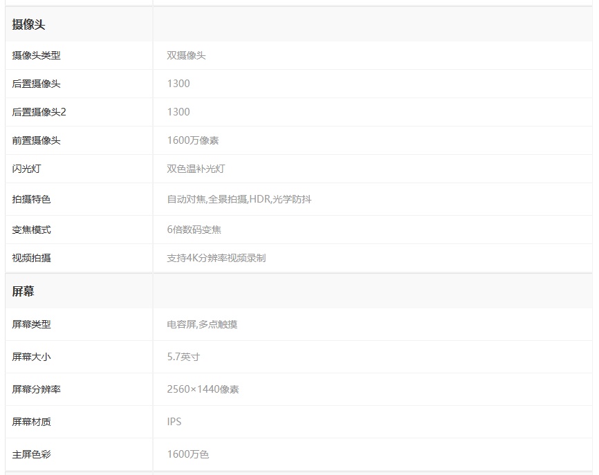Screen dimensions: 599x475
Task: Select the 屏幕类型 label
Action: (x=31, y=324)
